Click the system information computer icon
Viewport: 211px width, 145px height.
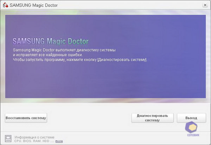click(x=8, y=139)
